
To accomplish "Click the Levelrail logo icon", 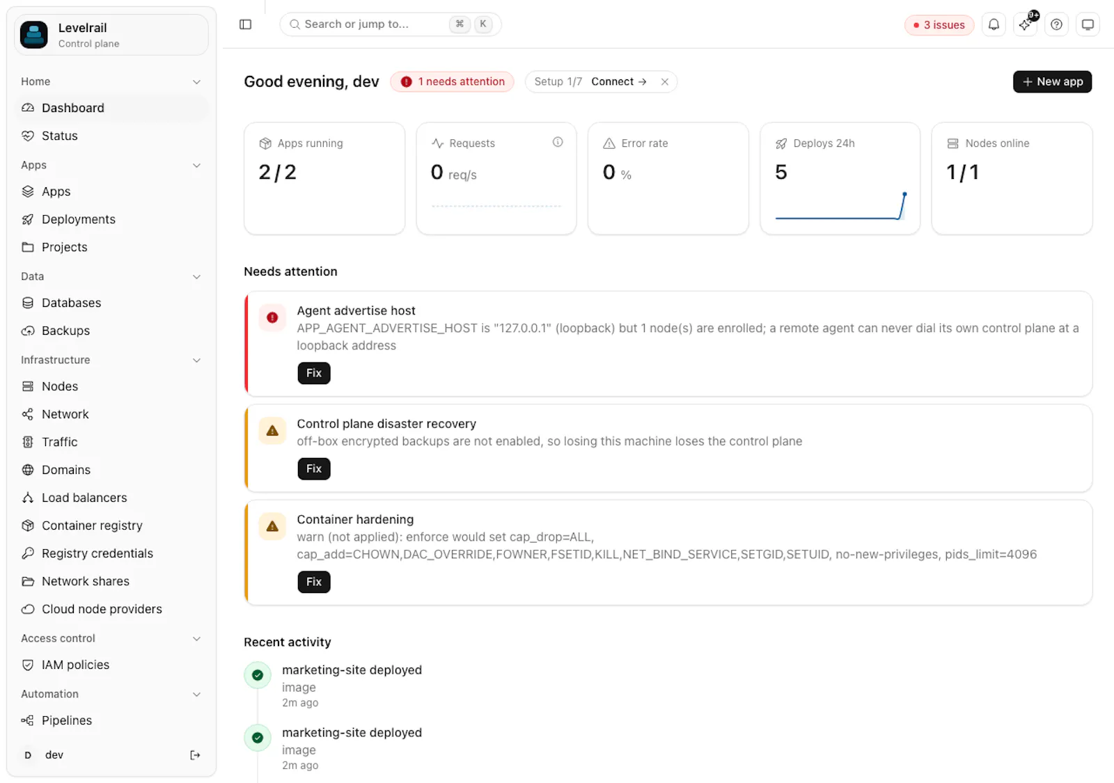I will (x=34, y=35).
